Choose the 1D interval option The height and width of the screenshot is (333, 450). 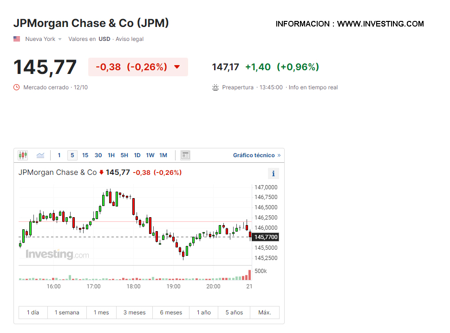pyautogui.click(x=137, y=155)
